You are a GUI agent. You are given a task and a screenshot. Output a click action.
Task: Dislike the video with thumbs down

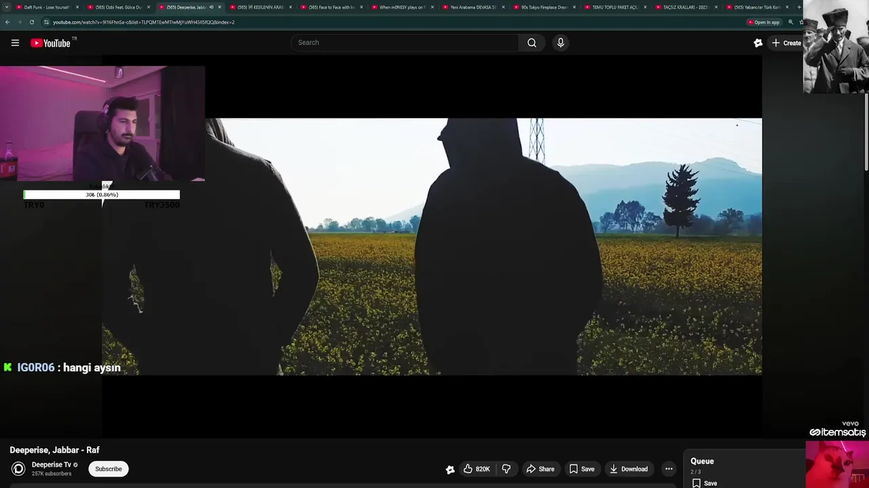coord(506,469)
